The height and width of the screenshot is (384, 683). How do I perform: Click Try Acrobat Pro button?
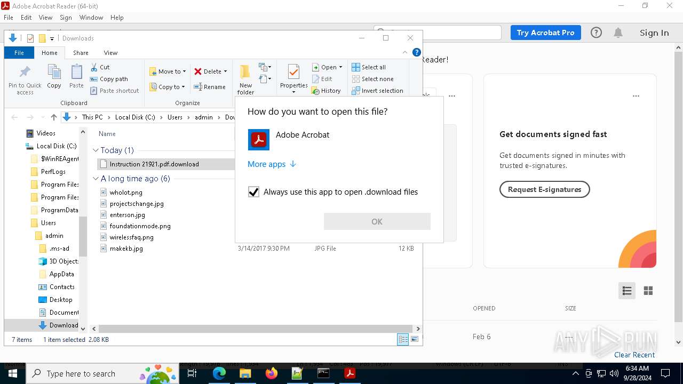[x=545, y=33]
